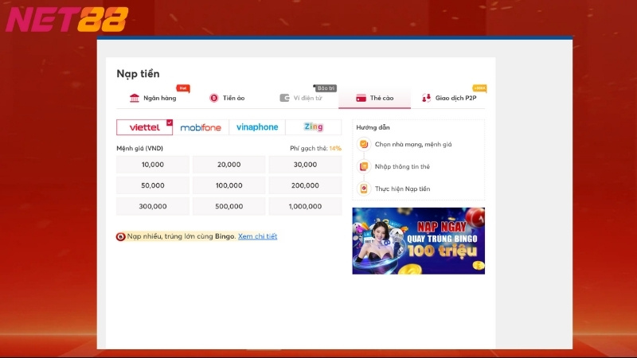This screenshot has height=358, width=637.
Task: Go to Giao dịch P2P tab
Action: pyautogui.click(x=448, y=98)
